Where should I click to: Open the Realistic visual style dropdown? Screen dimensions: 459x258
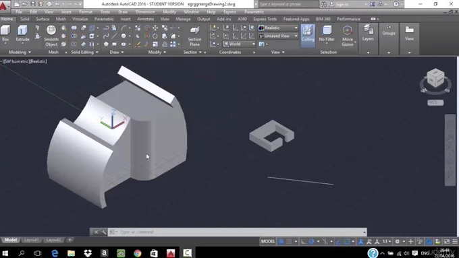[x=278, y=28]
